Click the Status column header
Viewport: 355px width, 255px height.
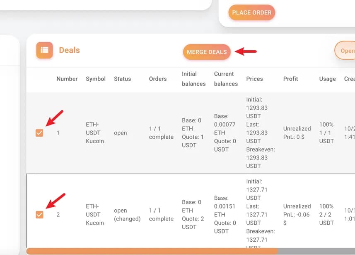pos(122,79)
